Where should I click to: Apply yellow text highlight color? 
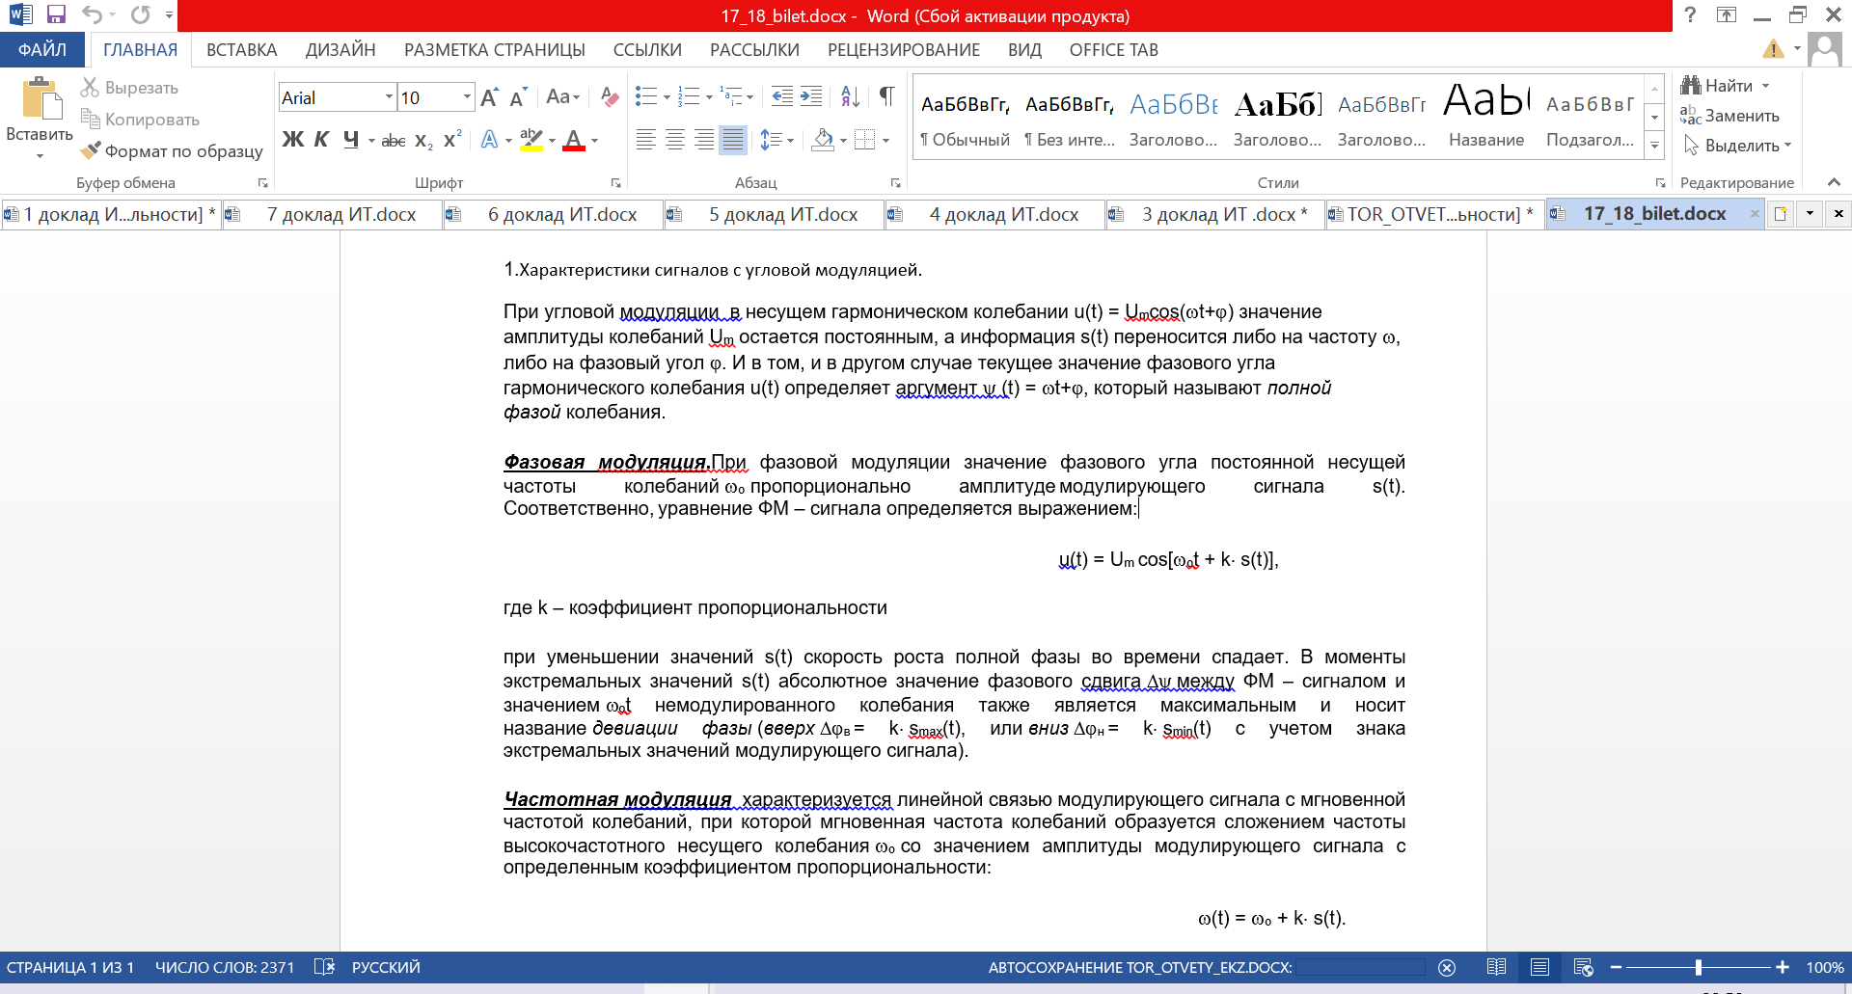(x=531, y=140)
